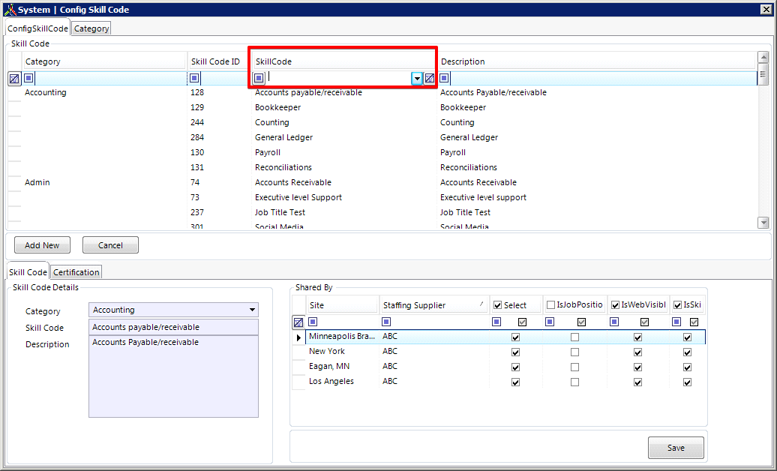
Task: Click the application icon in the title bar
Action: (x=10, y=10)
